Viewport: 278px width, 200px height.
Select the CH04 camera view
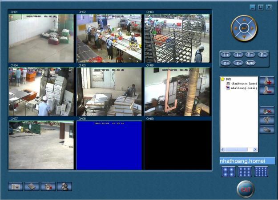(41, 92)
